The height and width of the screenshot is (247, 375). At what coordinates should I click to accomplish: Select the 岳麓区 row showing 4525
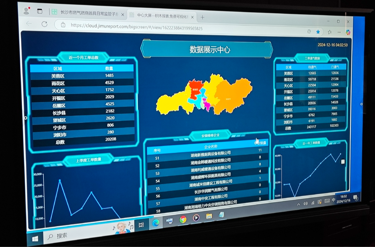click(x=83, y=105)
